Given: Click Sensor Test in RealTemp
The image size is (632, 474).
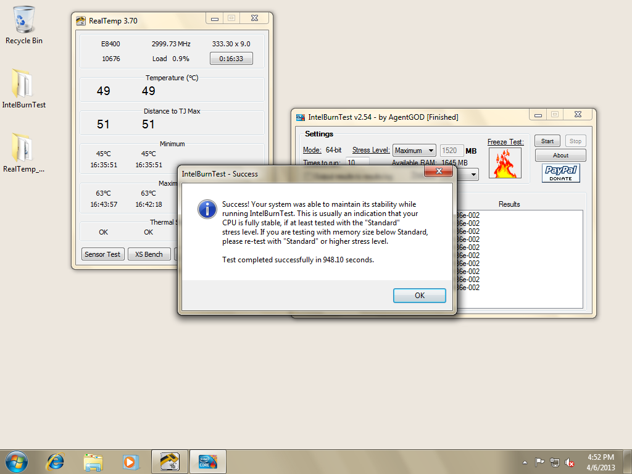Looking at the screenshot, I should click(102, 254).
